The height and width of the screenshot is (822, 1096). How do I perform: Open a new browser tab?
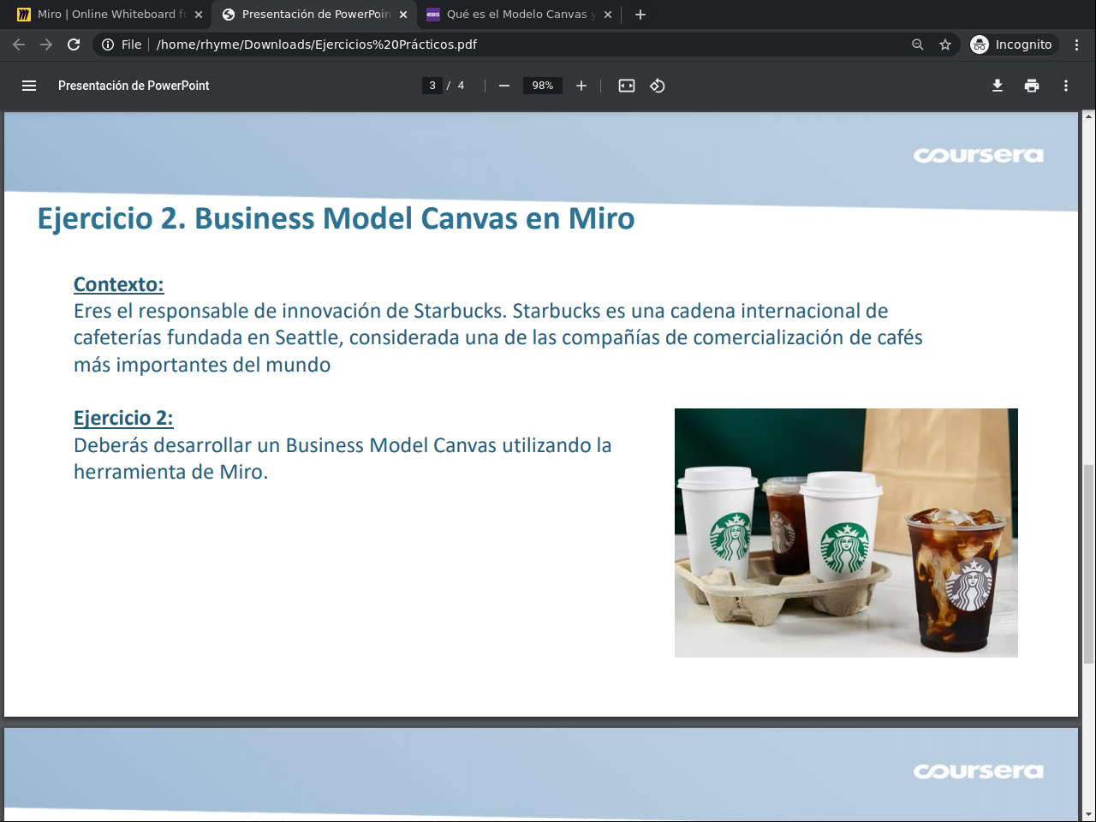pos(640,15)
